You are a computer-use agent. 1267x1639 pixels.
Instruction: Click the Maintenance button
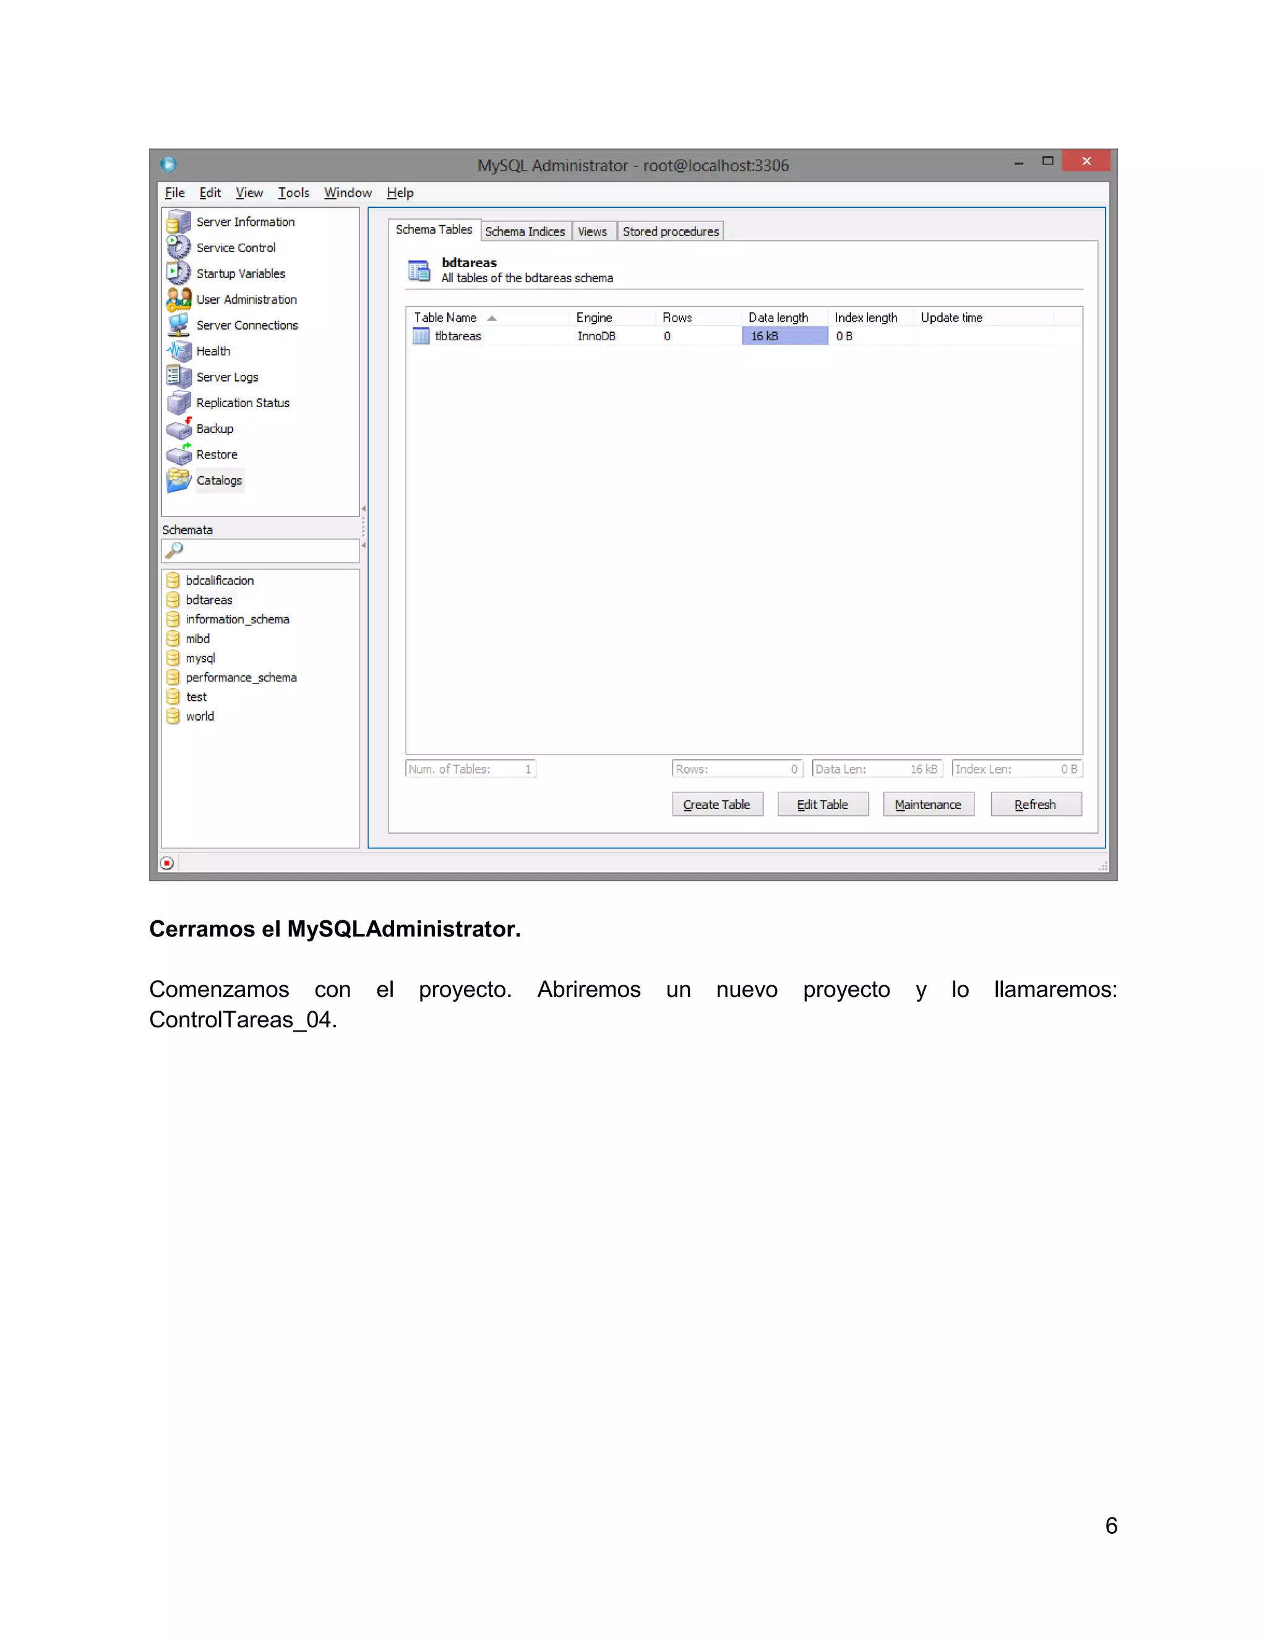coord(929,805)
